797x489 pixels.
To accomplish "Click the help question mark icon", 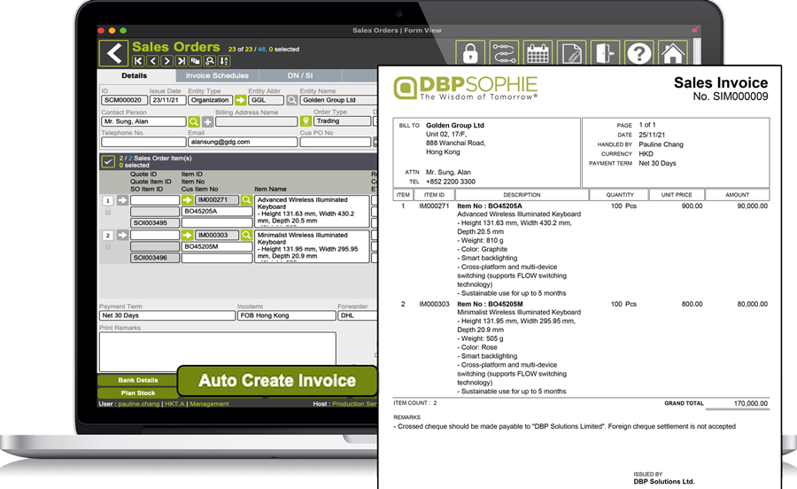I will [638, 54].
